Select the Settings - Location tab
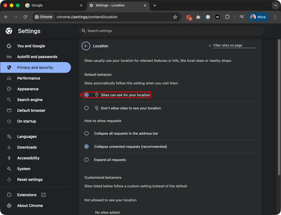 118,5
